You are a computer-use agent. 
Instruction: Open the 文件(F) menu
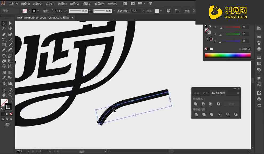pos(14,3)
